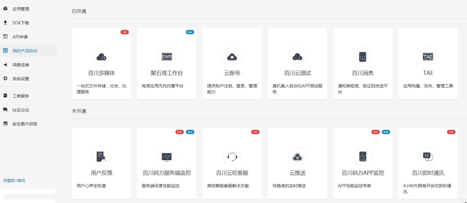Click the Hot badge on 百川多媒体
The height and width of the screenshot is (203, 467).
click(x=125, y=32)
